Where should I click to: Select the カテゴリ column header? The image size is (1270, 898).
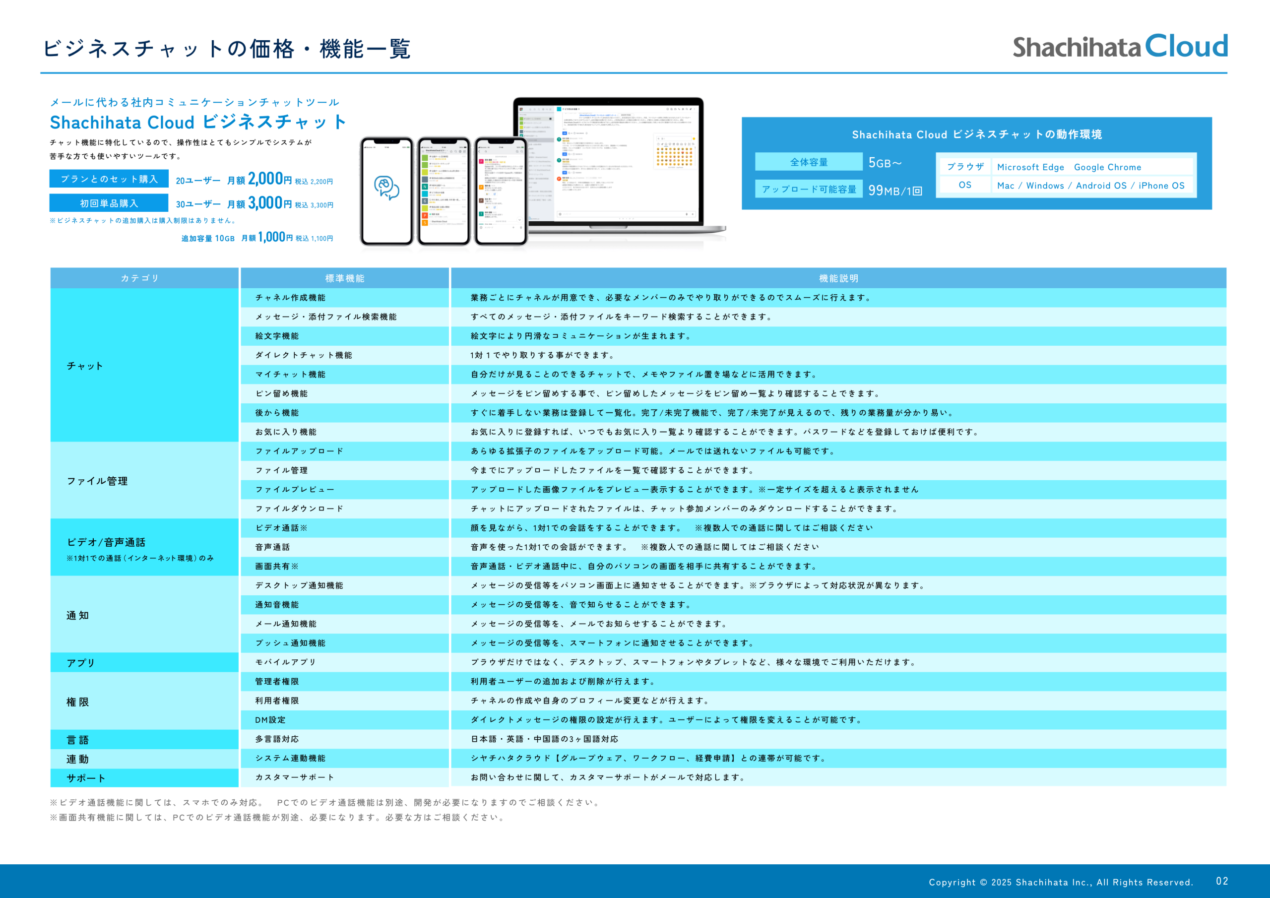(x=140, y=278)
